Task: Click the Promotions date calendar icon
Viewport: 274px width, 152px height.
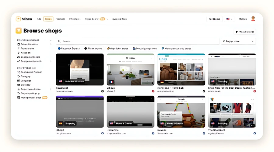Action: pyautogui.click(x=19, y=44)
